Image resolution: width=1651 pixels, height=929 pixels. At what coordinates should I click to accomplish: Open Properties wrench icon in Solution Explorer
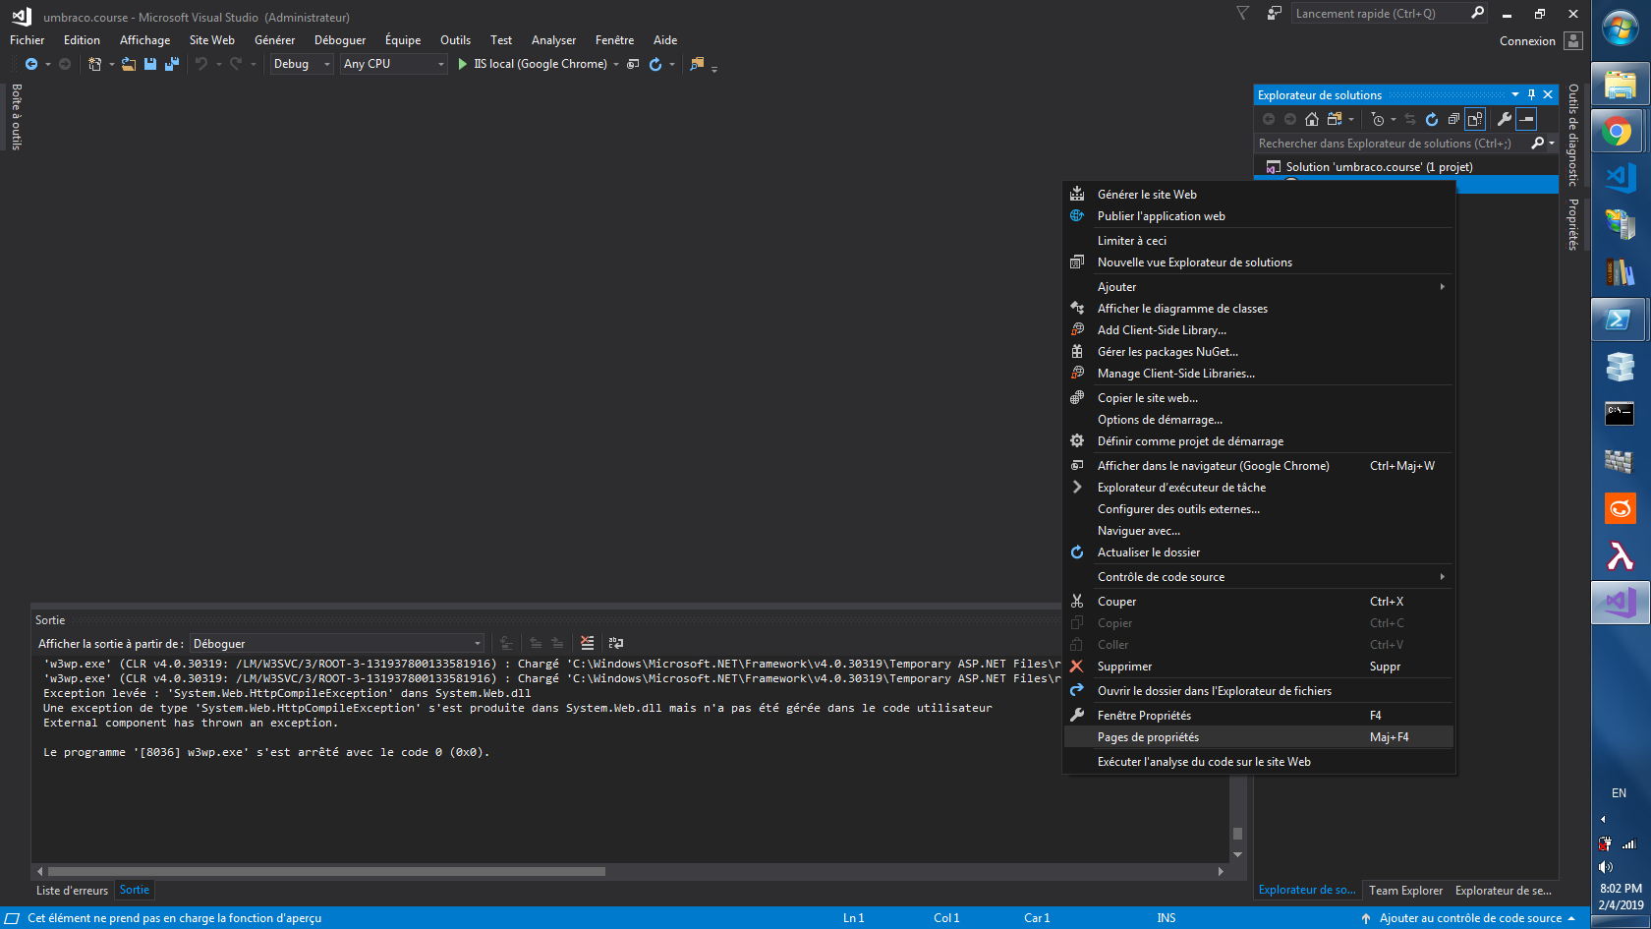click(x=1504, y=120)
